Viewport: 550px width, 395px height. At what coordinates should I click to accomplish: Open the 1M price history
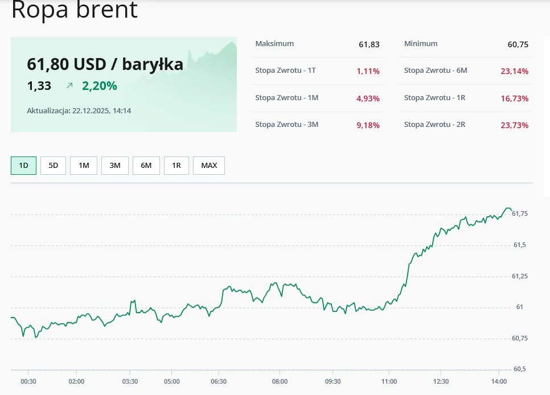coord(83,165)
